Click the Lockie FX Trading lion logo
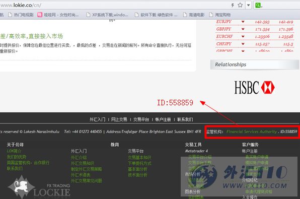This screenshot has height=199, width=300. [39, 187]
